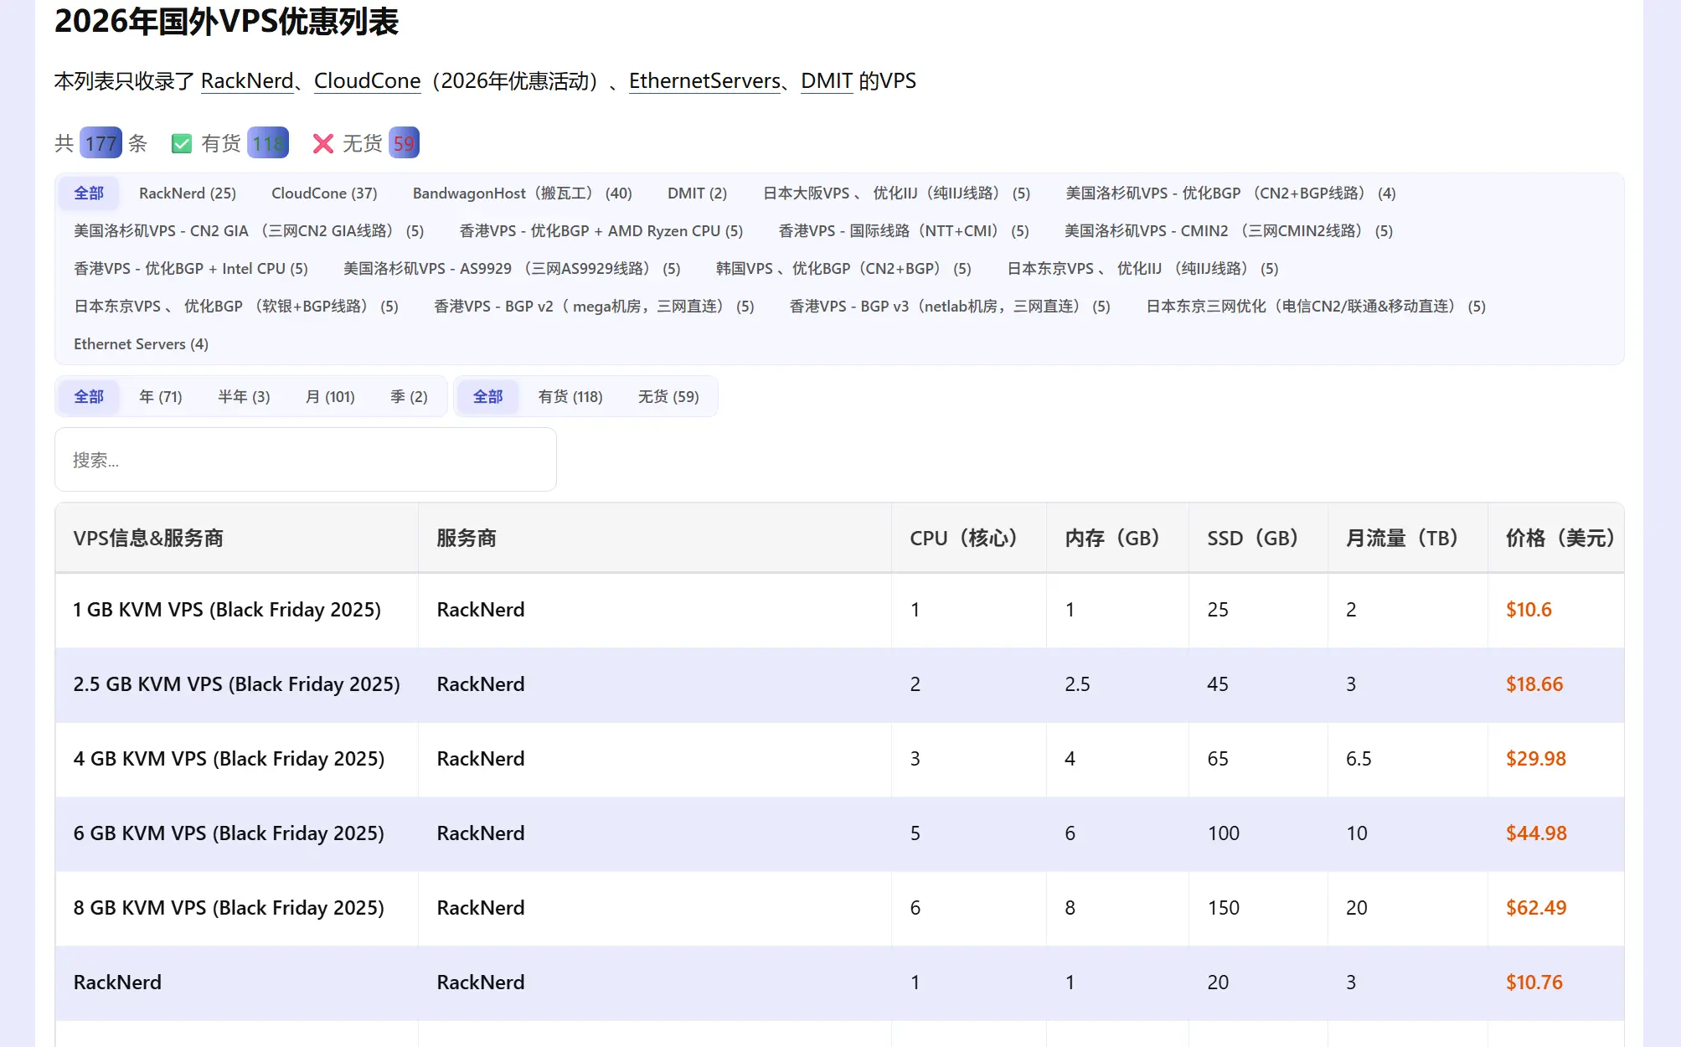Open the CloudCone hyperlink

[x=367, y=81]
